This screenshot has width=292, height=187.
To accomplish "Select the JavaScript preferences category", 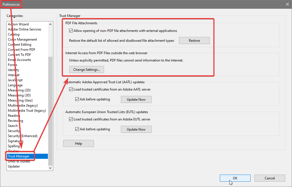I will (15, 80).
